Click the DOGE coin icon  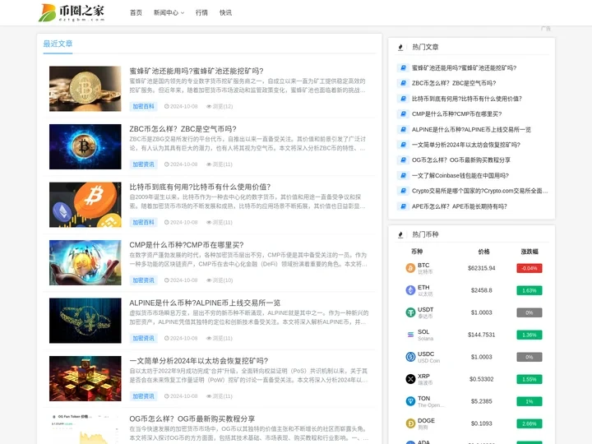(x=410, y=423)
